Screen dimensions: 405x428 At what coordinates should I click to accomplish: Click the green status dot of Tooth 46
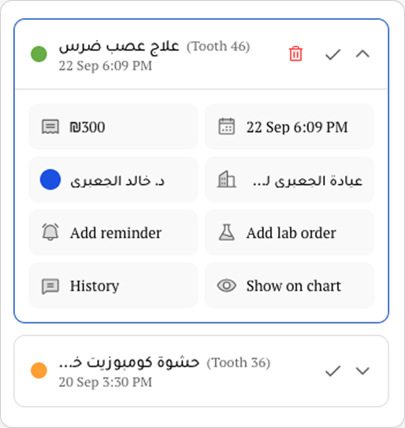(39, 54)
